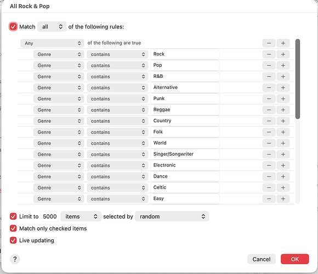Remove the Celtic genre rule
The height and width of the screenshot is (274, 318).
[x=269, y=187]
